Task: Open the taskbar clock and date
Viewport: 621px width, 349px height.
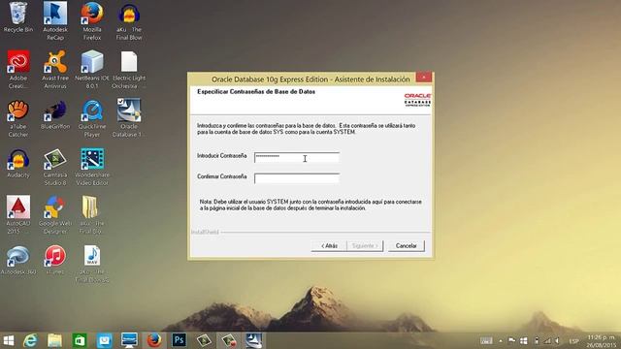Action: point(601,341)
